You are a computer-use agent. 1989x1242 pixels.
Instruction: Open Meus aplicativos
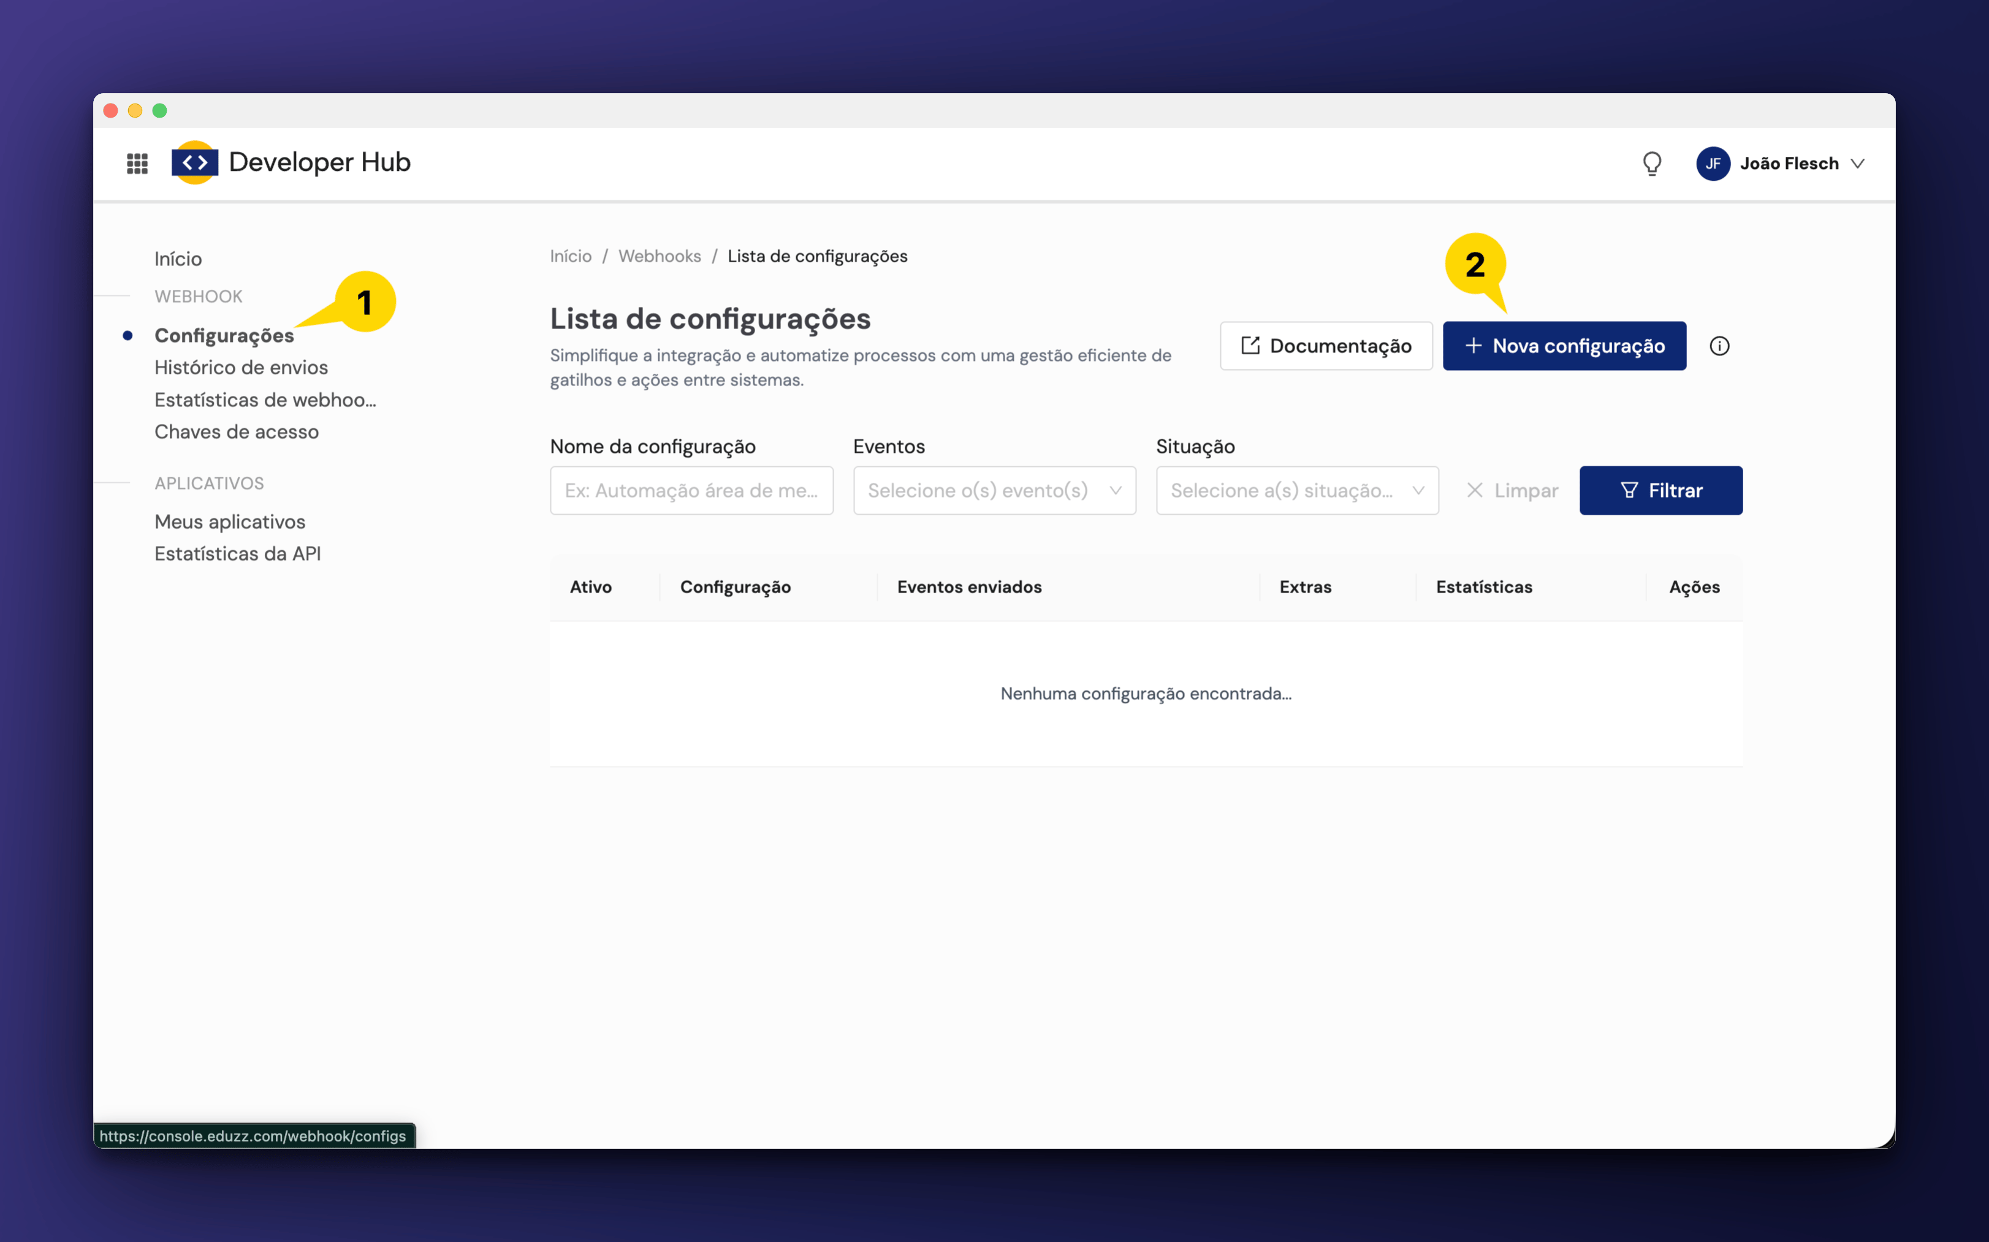pyautogui.click(x=230, y=521)
